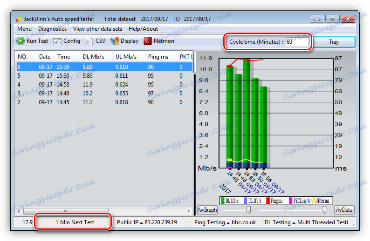The width and height of the screenshot is (370, 241).
Task: Click horizontal scrollbar left arrow
Action: pos(19,211)
